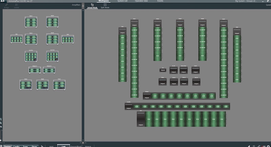The image size is (271, 147).
Task: Switch to Split Mode view
Action: coord(105,5)
